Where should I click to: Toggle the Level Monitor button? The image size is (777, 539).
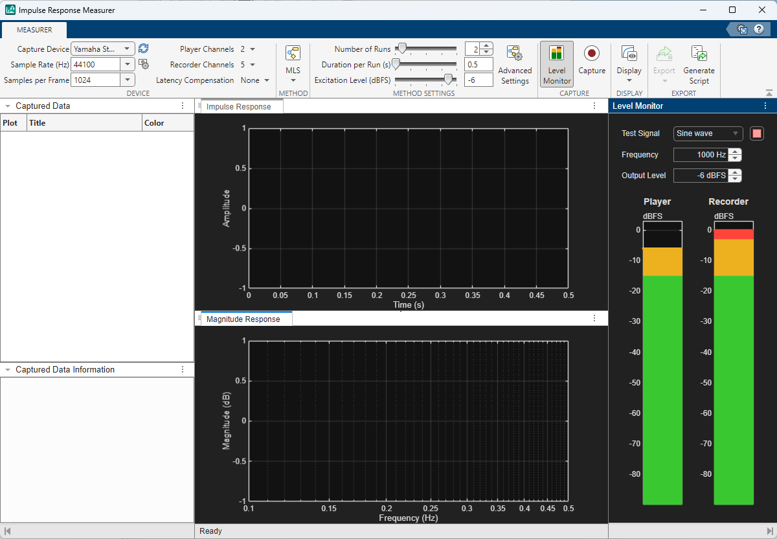[x=557, y=64]
